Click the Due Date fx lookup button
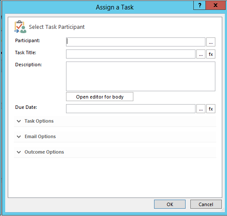The height and width of the screenshot is (216, 227). click(211, 109)
